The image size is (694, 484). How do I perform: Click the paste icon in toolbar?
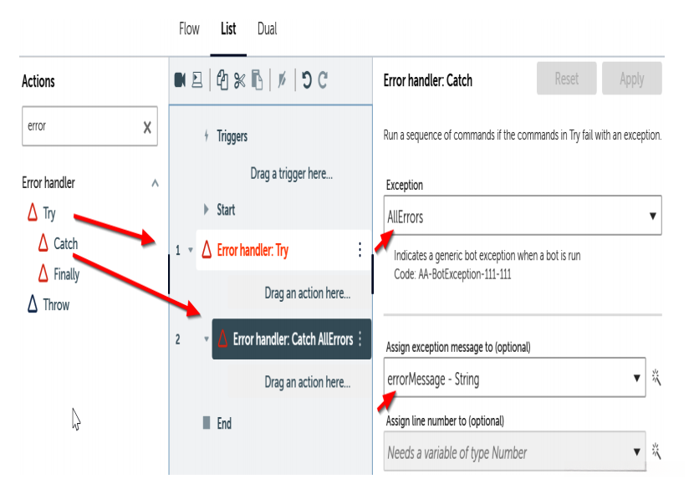click(258, 80)
